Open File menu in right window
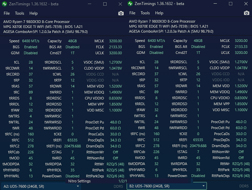This screenshot has height=190, width=252. click(x=132, y=13)
